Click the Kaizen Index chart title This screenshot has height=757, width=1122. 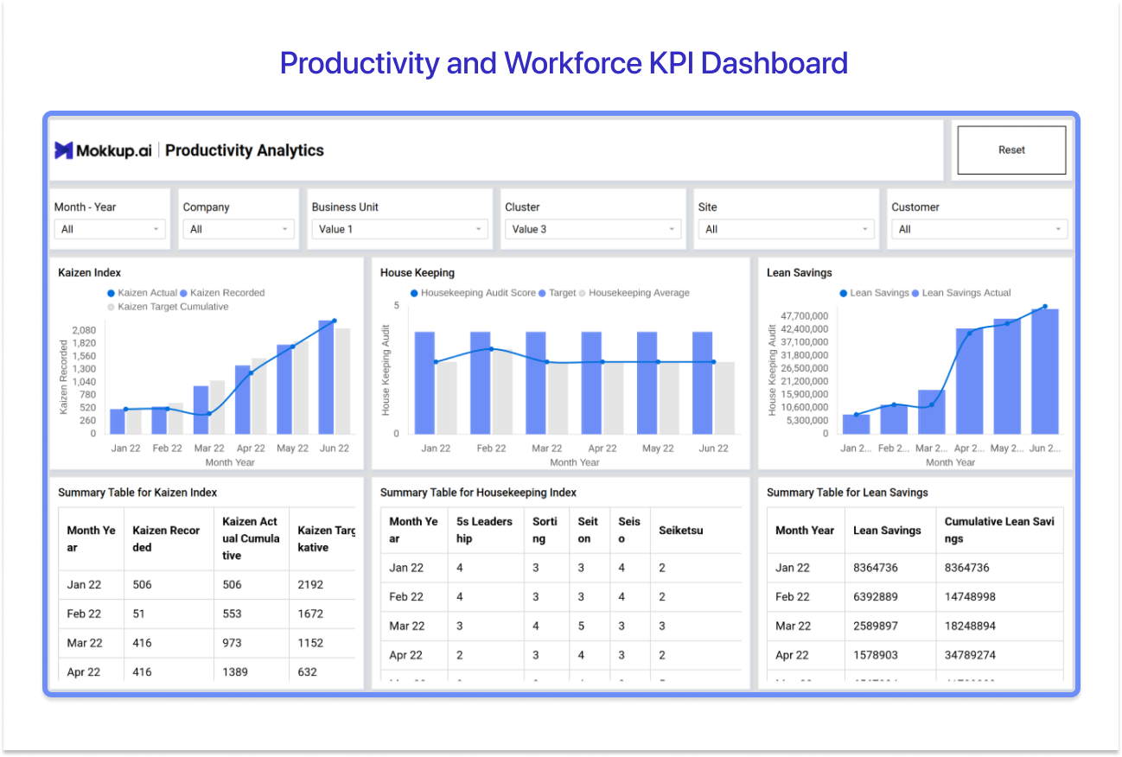point(90,273)
